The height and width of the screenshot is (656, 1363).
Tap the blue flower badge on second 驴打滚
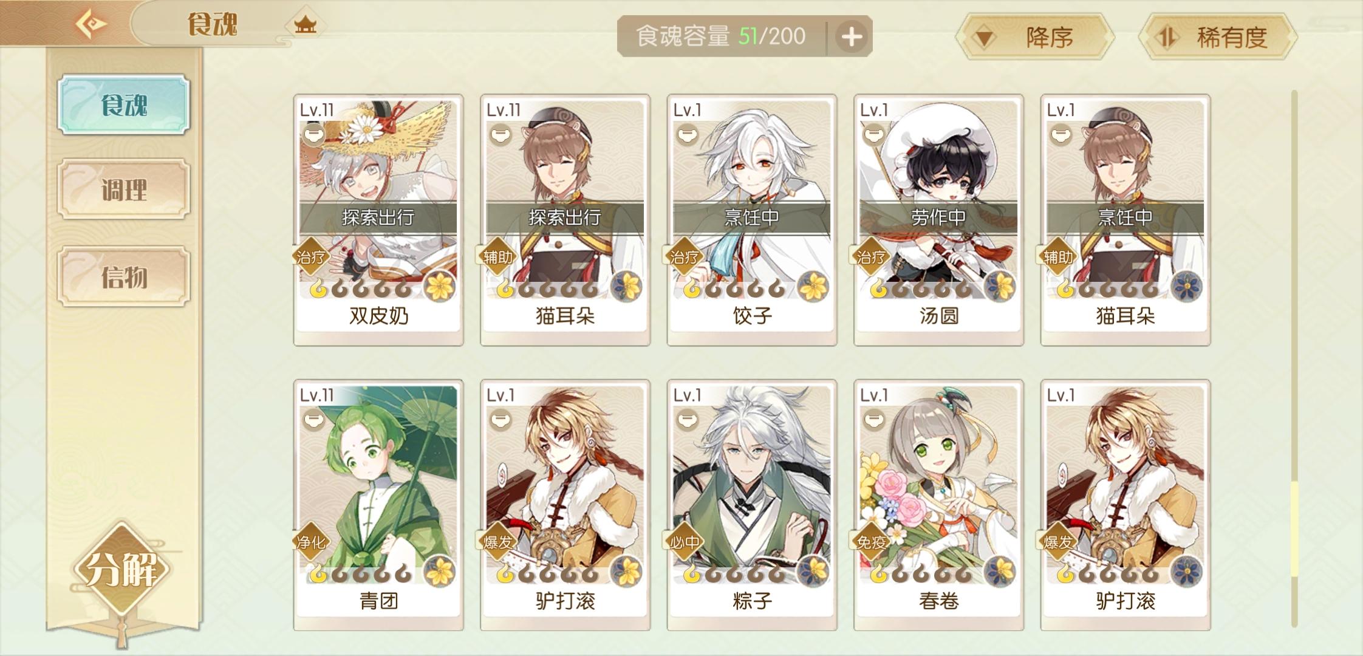(x=1187, y=571)
